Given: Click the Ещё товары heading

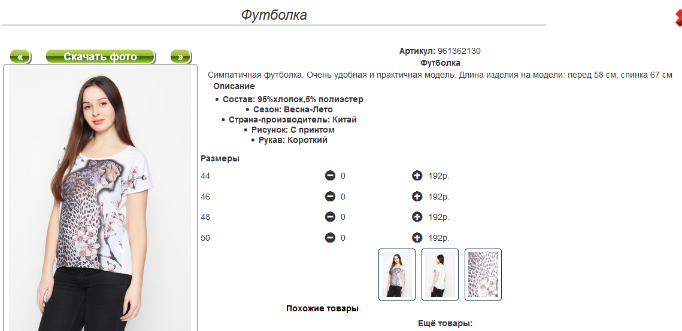Looking at the screenshot, I should 445,323.
